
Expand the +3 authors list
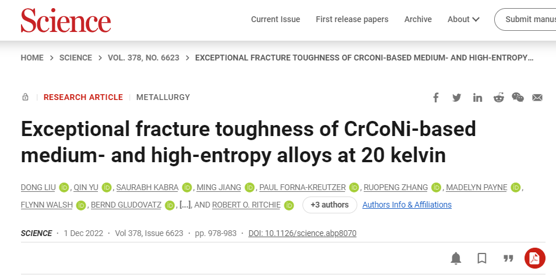coord(329,205)
